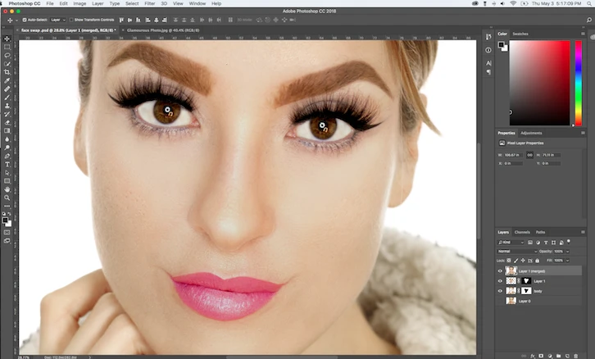Create a new layer icon
The width and height of the screenshot is (595, 359).
567,356
